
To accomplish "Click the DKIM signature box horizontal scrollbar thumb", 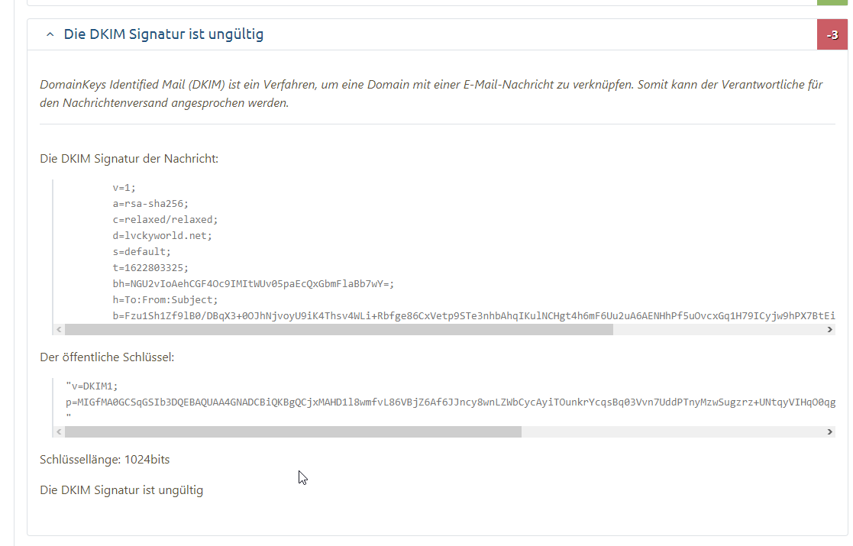I will [338, 330].
